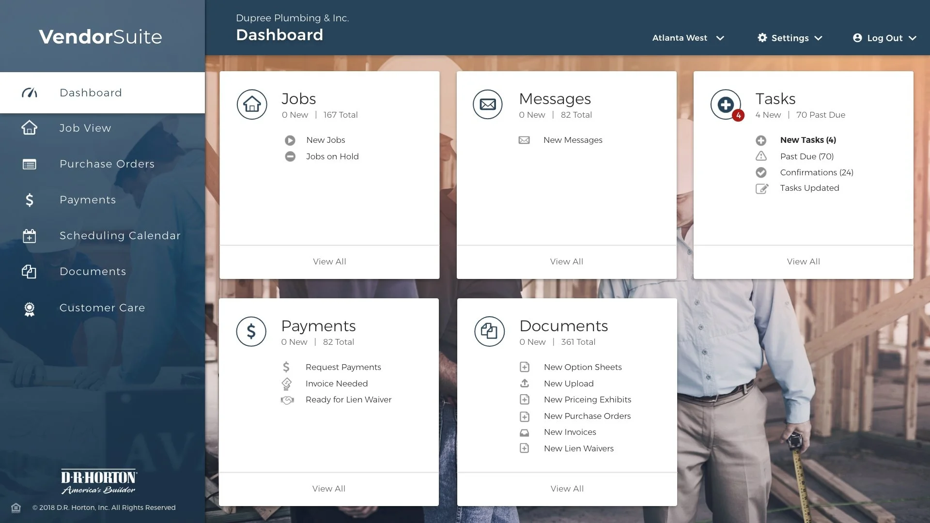Select Documents in the sidebar menu
This screenshot has width=930, height=523.
point(93,272)
